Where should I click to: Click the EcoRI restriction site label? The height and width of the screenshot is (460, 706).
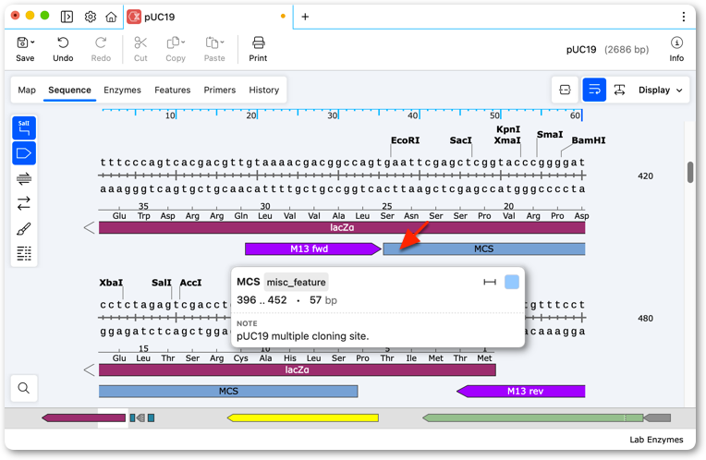[x=406, y=140]
